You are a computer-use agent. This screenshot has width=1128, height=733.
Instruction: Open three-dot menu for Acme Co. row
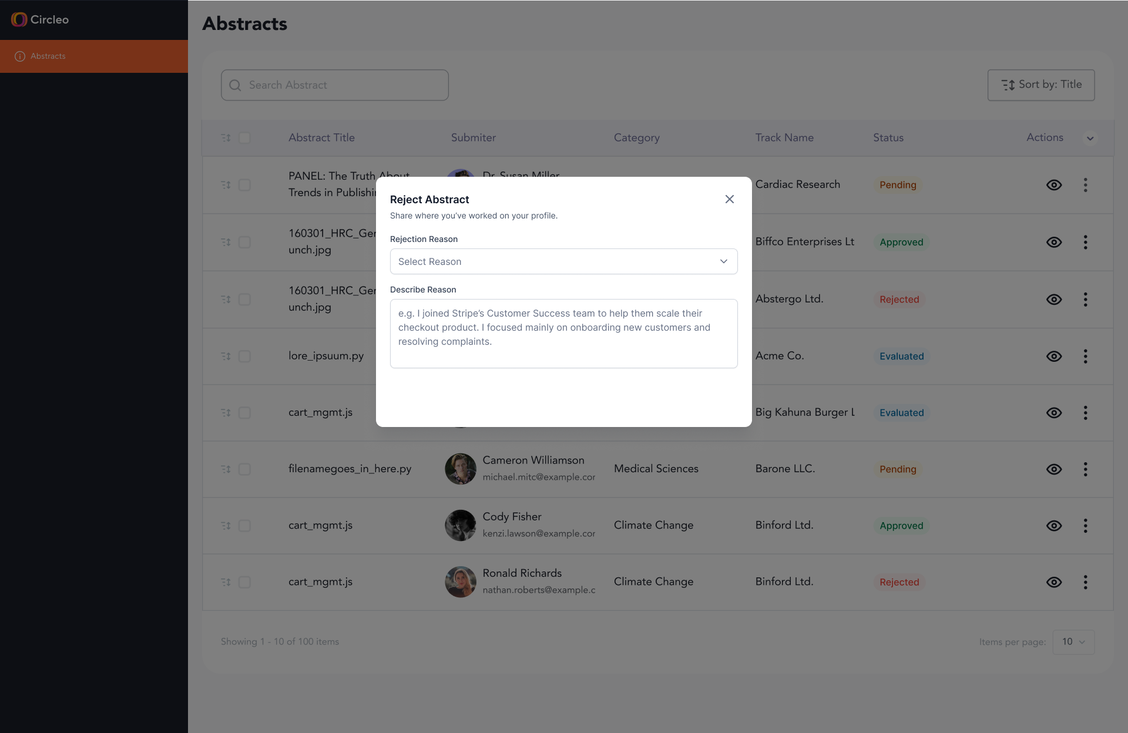[x=1085, y=357]
